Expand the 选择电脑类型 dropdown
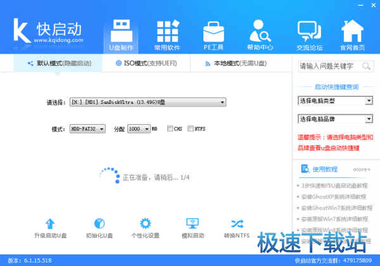380x266 pixels. pos(335,101)
